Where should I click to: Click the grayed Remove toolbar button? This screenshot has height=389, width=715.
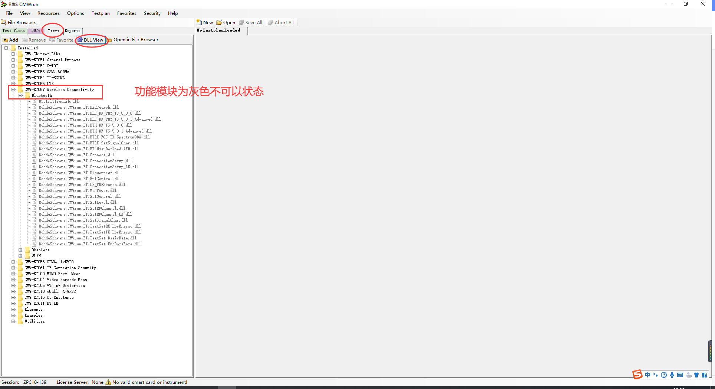[x=34, y=40]
